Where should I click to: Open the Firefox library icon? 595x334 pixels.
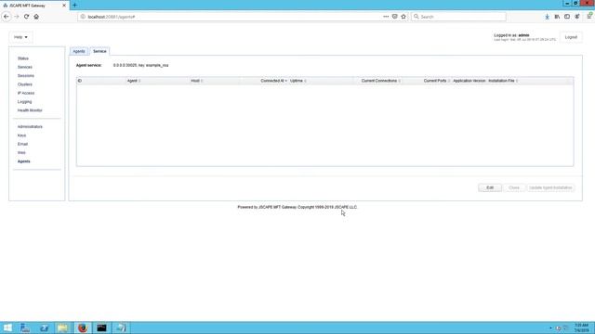point(557,17)
